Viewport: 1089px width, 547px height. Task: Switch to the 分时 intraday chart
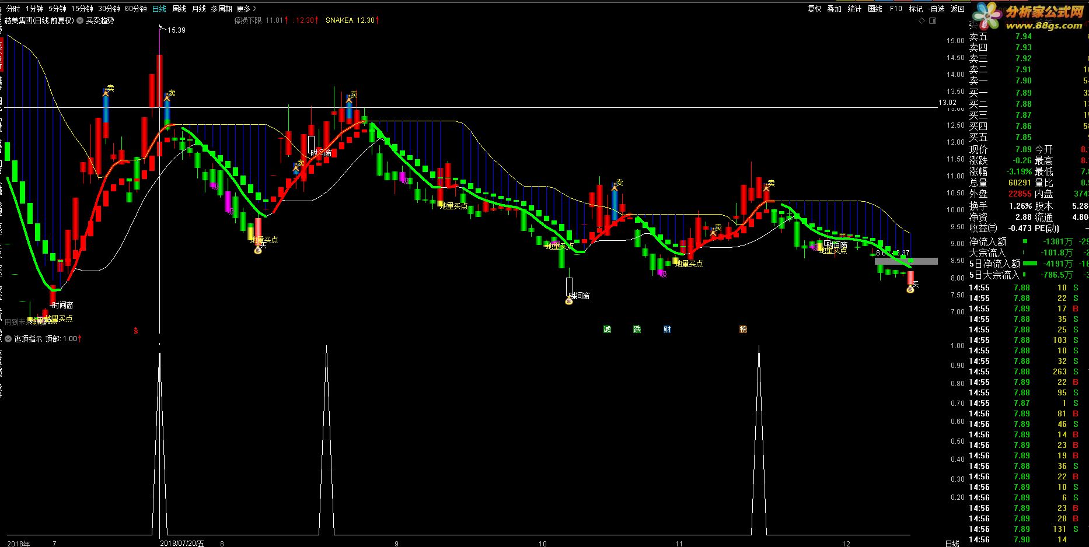(13, 9)
